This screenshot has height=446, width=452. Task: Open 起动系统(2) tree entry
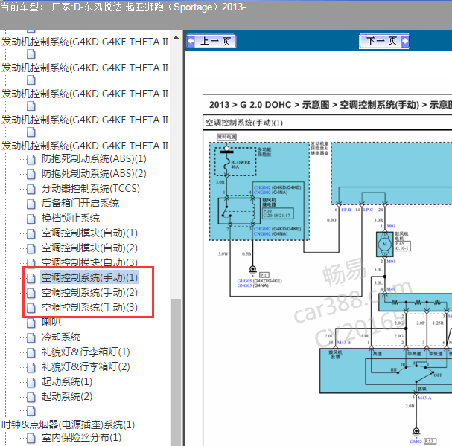[67, 396]
